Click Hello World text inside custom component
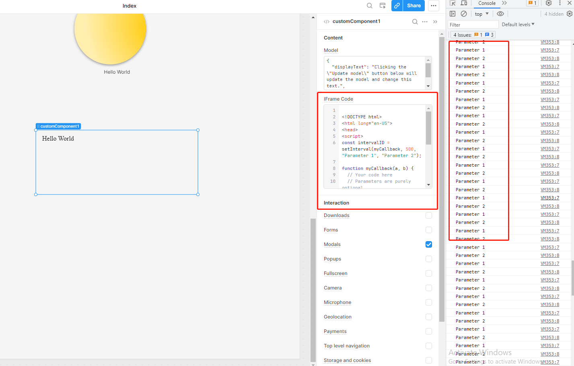574x366 pixels. click(58, 139)
